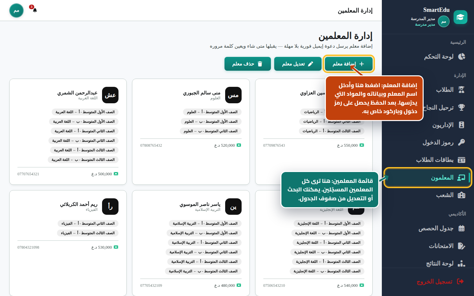Screen dimensions: 474x296
Task: Click the key icon for access codes
Action: click(461, 142)
